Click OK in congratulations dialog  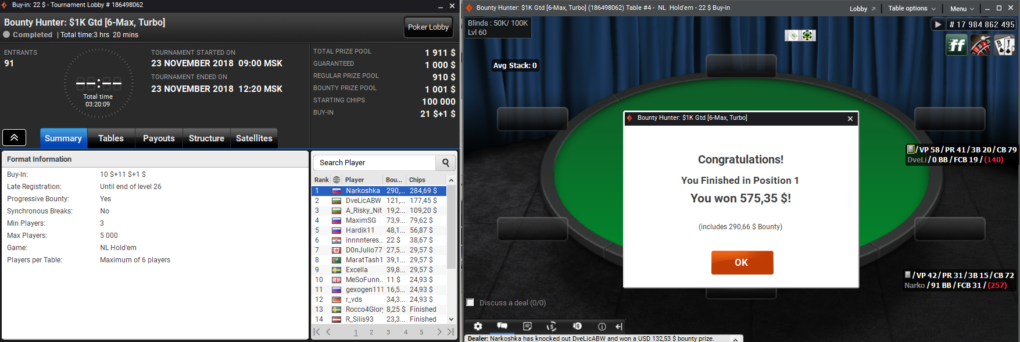[742, 262]
